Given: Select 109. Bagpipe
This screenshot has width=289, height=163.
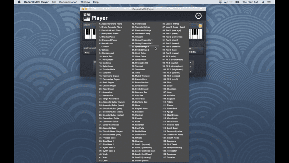Looking at the screenshot, I should click(169, 99).
